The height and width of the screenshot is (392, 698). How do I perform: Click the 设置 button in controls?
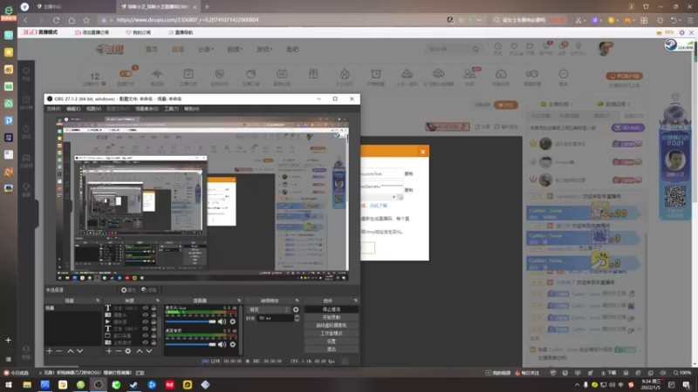(x=332, y=341)
